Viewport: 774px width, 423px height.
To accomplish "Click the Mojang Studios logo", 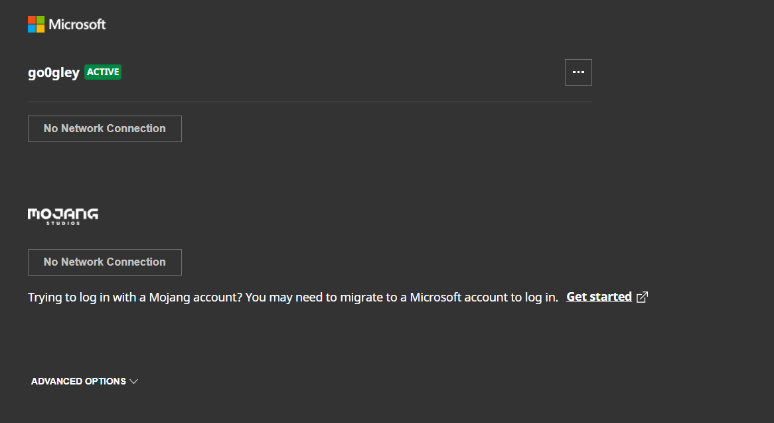I will point(63,216).
